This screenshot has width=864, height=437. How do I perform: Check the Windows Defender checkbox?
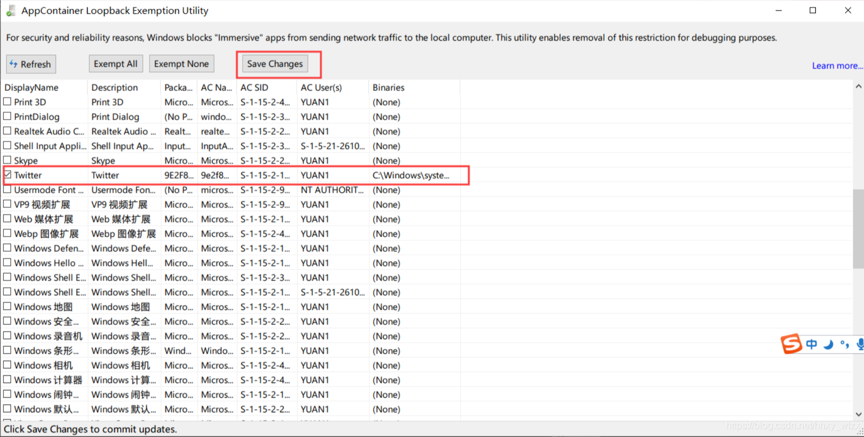click(7, 248)
